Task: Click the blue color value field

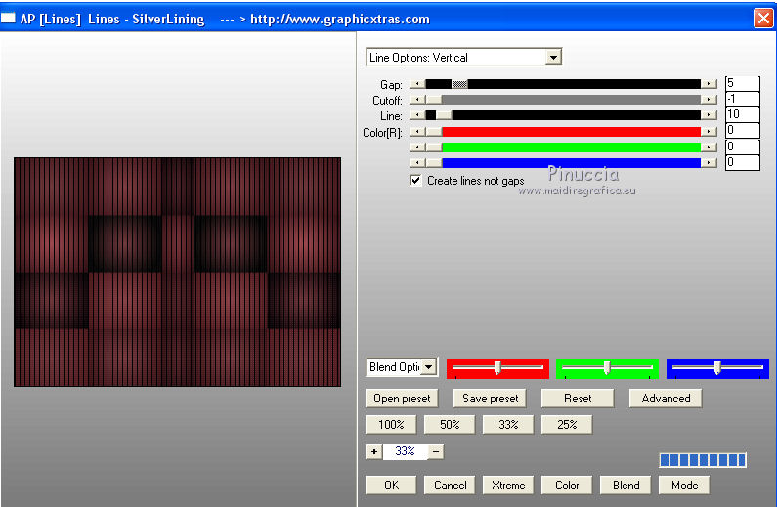Action: [x=743, y=162]
